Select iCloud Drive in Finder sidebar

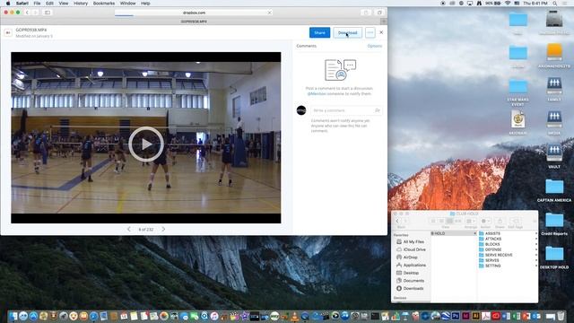(x=411, y=249)
